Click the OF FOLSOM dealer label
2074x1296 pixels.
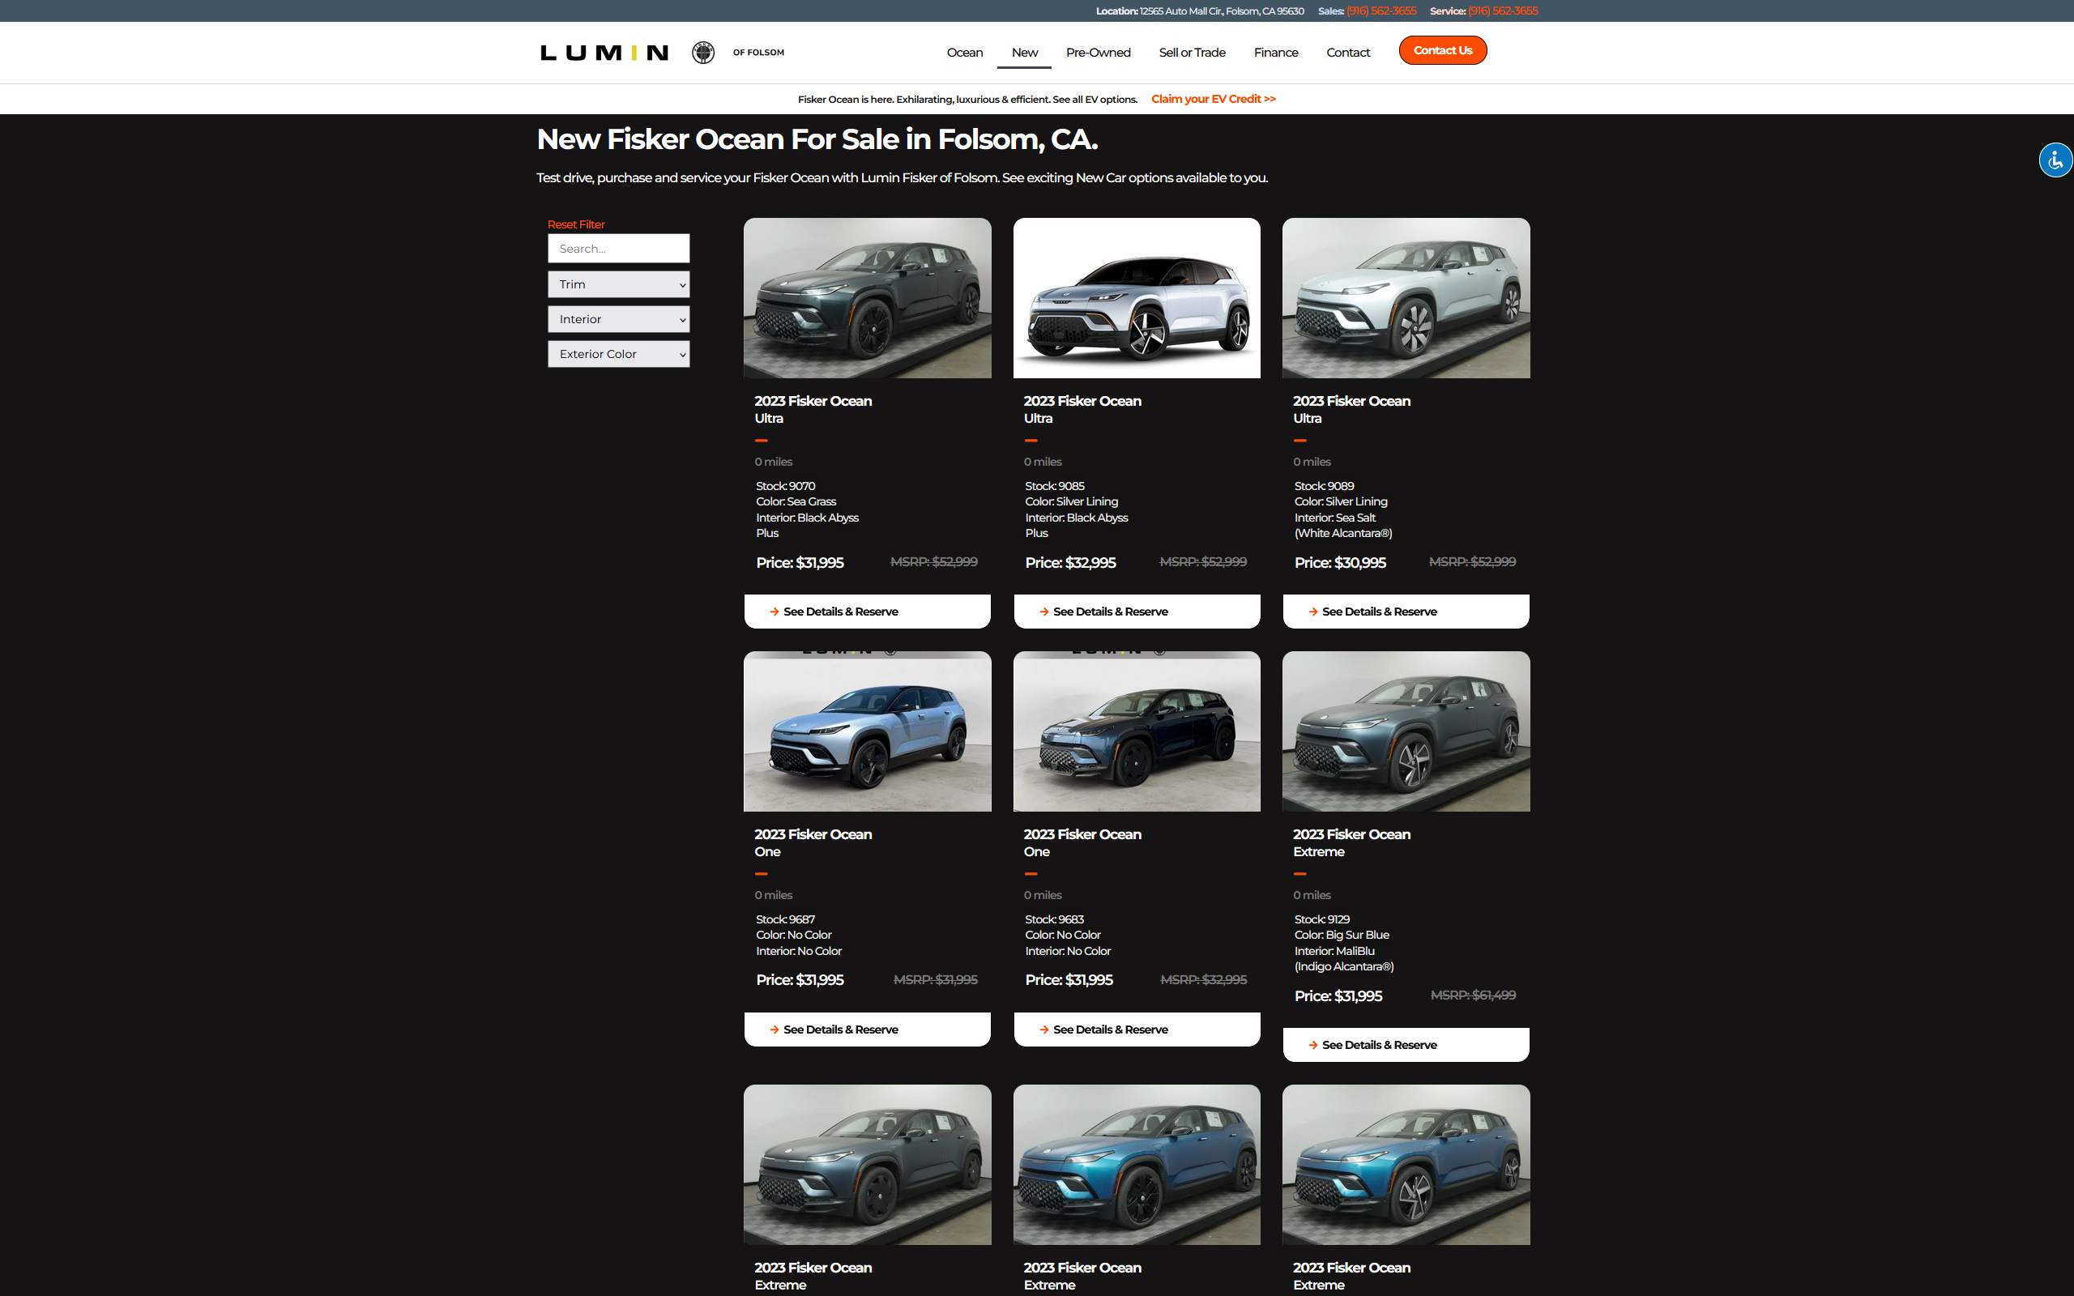758,53
